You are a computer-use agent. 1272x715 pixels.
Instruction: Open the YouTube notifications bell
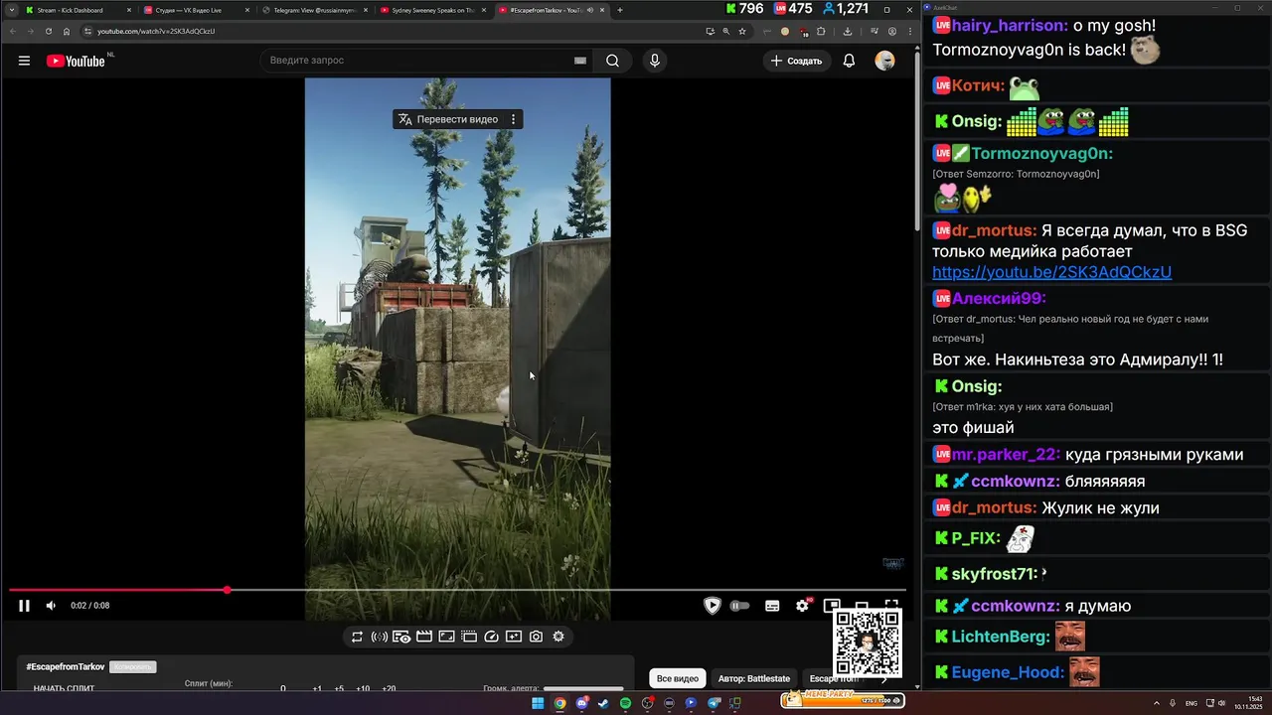(849, 61)
